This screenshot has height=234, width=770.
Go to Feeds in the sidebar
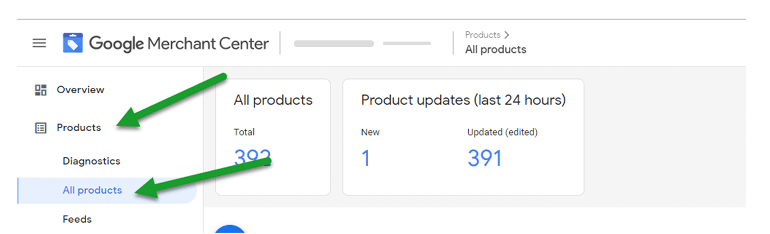tap(77, 219)
